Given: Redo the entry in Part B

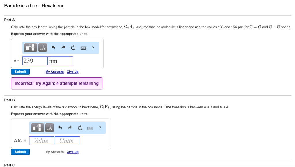Looking at the screenshot, I should (69, 128).
